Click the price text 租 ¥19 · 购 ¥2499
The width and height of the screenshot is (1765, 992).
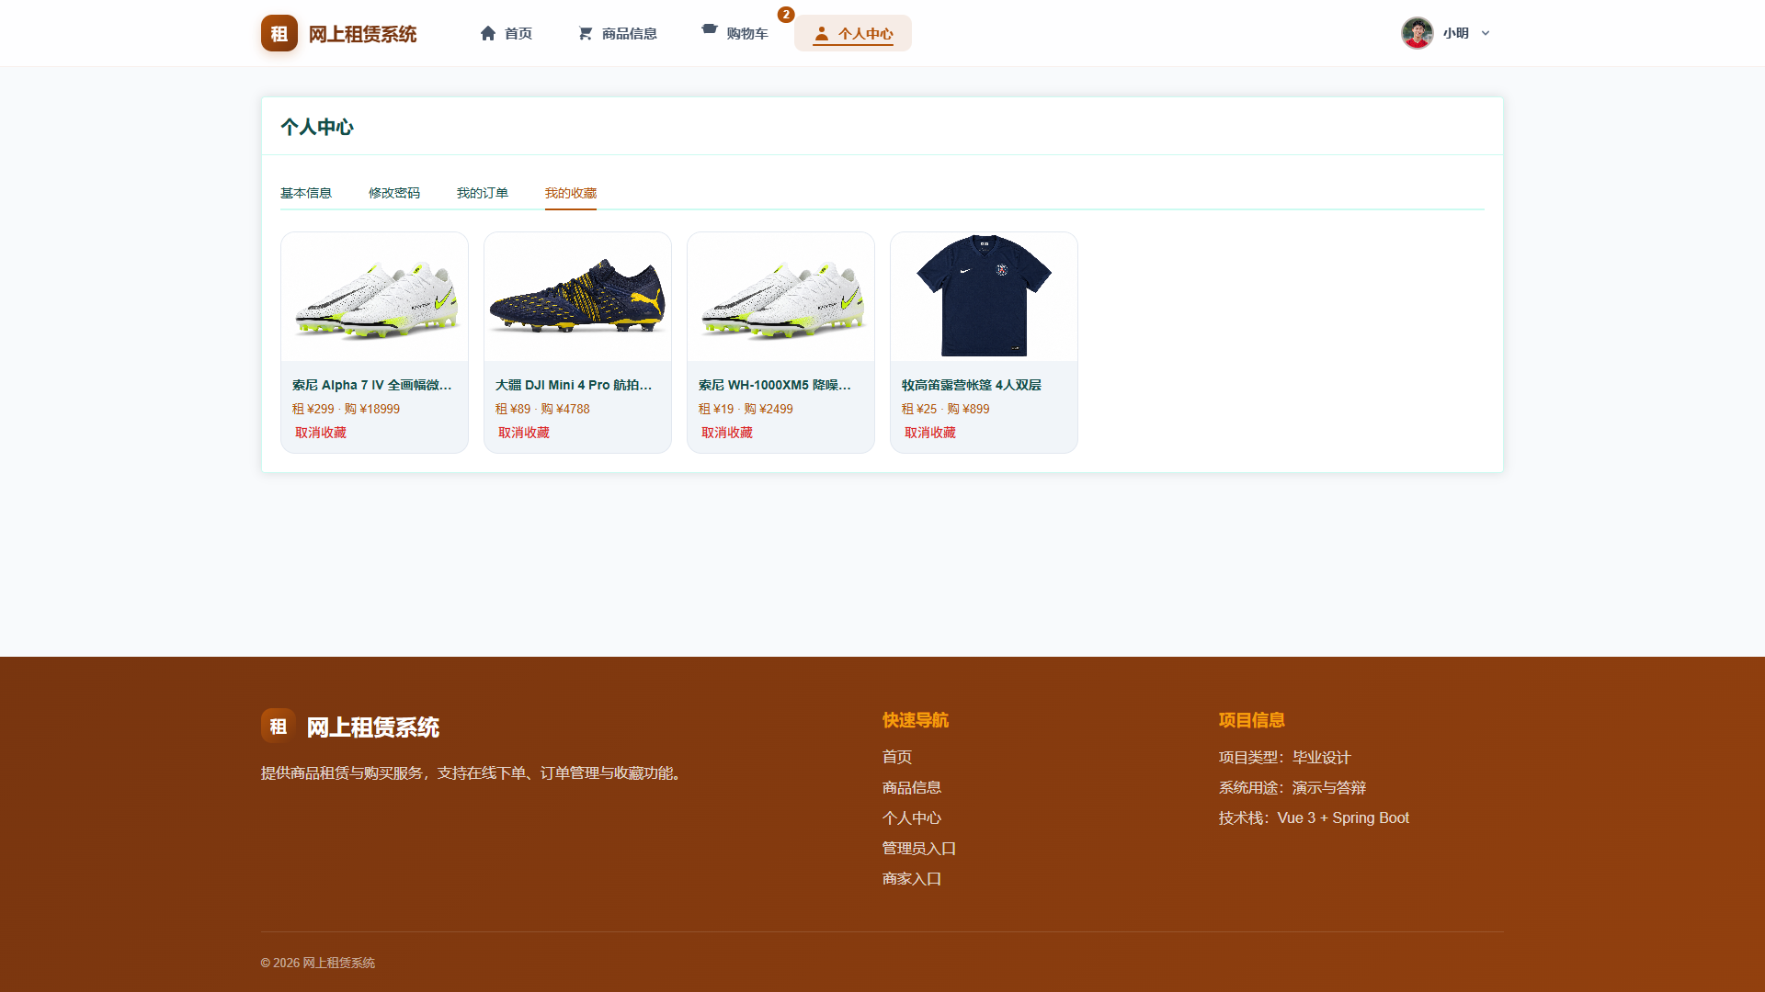click(746, 409)
